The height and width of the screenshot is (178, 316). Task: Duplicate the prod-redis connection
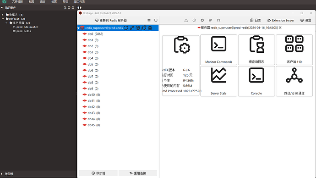point(144,28)
